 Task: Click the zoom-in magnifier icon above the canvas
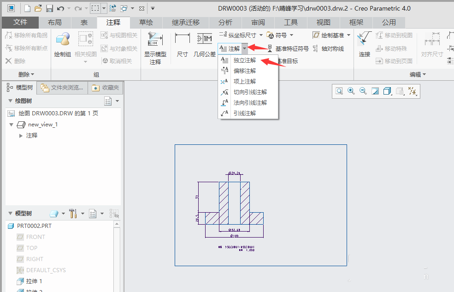pos(351,91)
